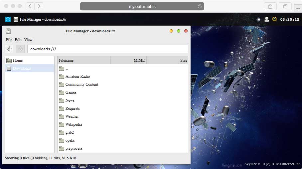The height and width of the screenshot is (169, 302).
Task: Click the File Manager taskbar window title text
Action: click(43, 19)
